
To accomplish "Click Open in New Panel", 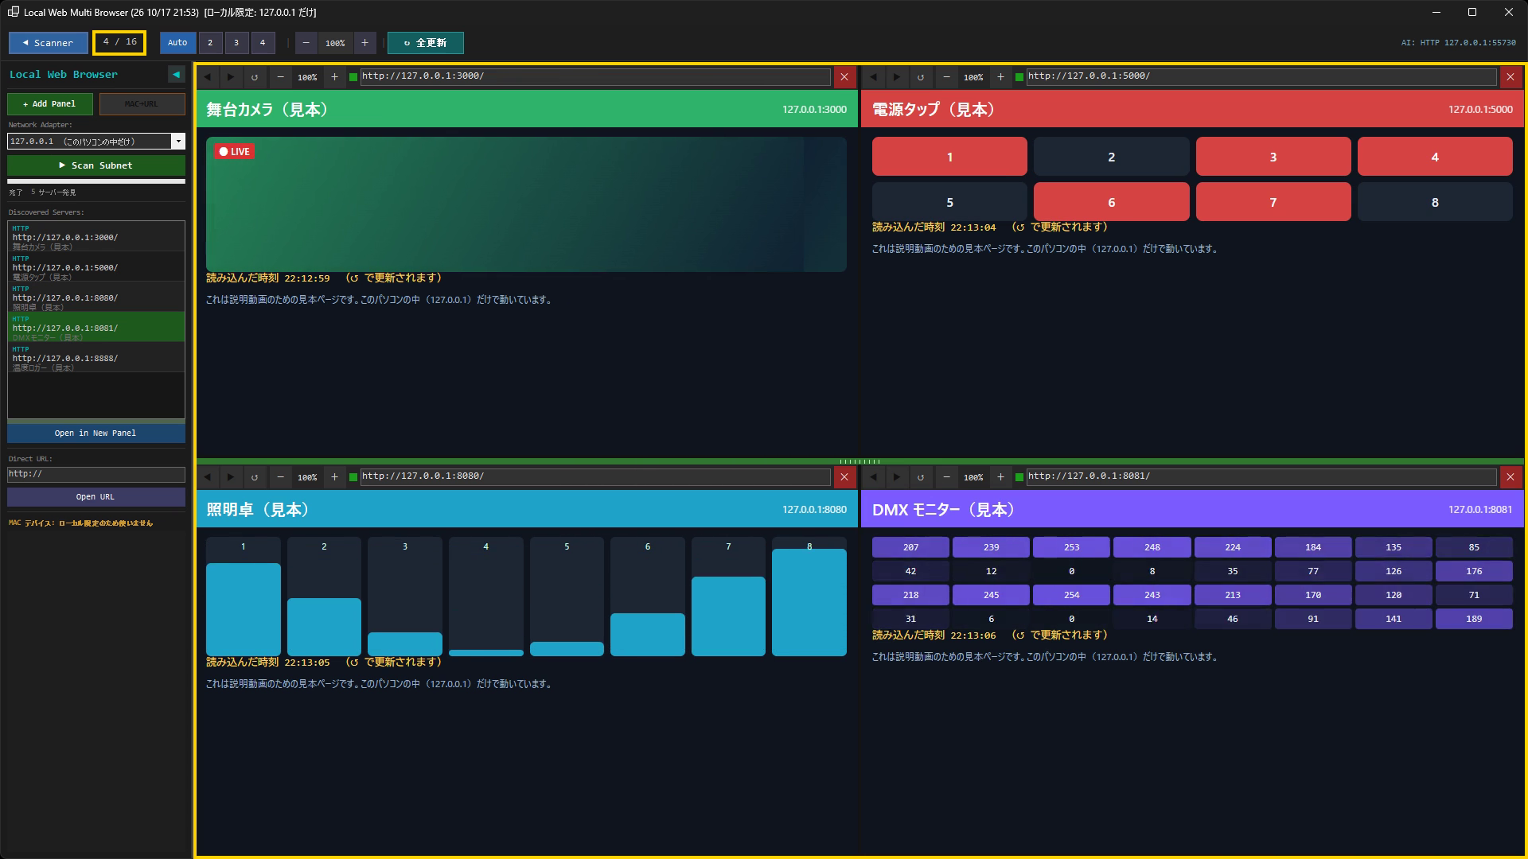I will pos(96,433).
